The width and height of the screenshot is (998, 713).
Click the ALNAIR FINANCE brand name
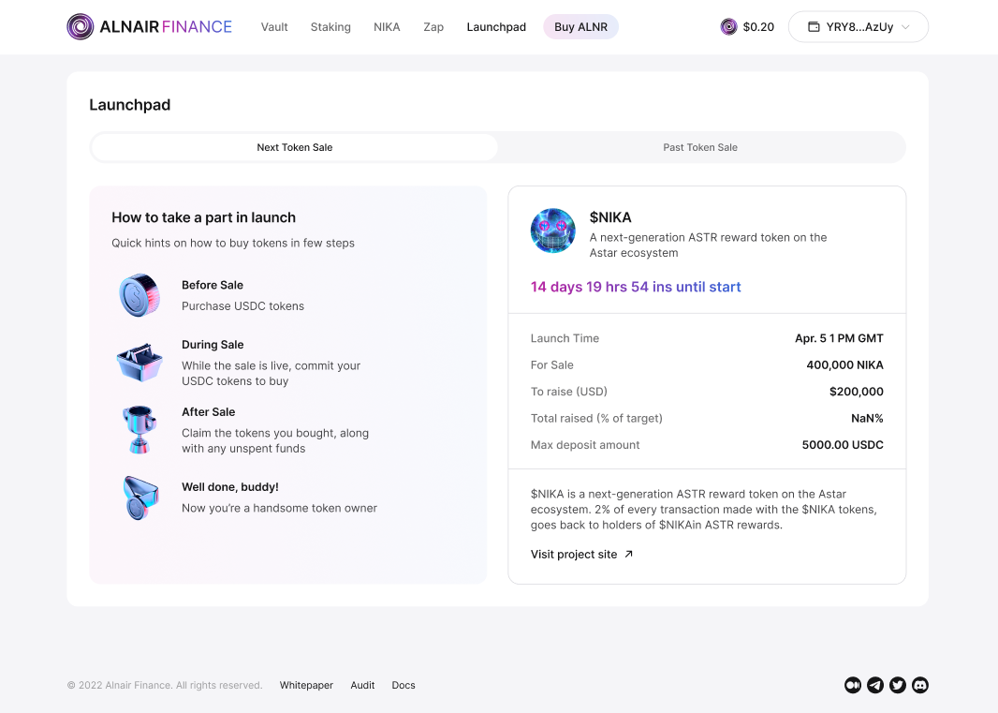point(166,27)
